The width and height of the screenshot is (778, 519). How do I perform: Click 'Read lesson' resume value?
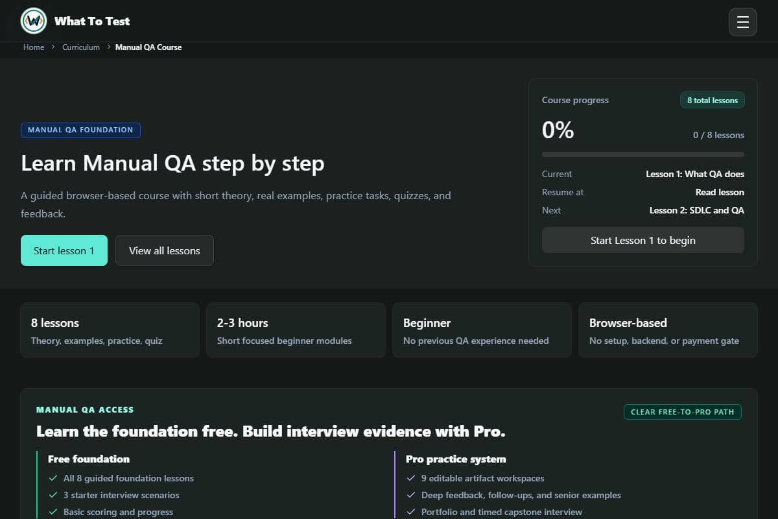[x=720, y=192]
